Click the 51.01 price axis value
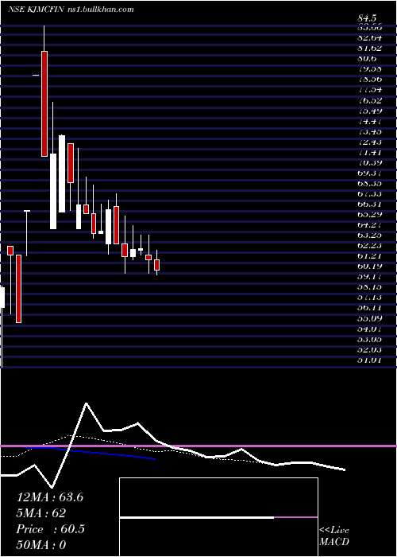 click(369, 360)
